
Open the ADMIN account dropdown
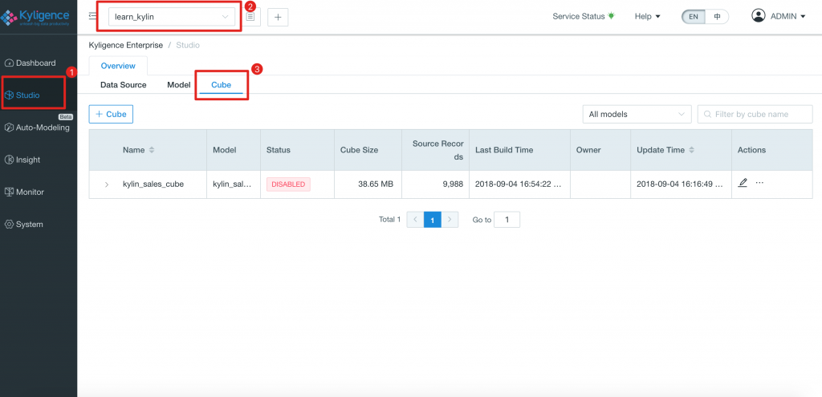tap(787, 16)
